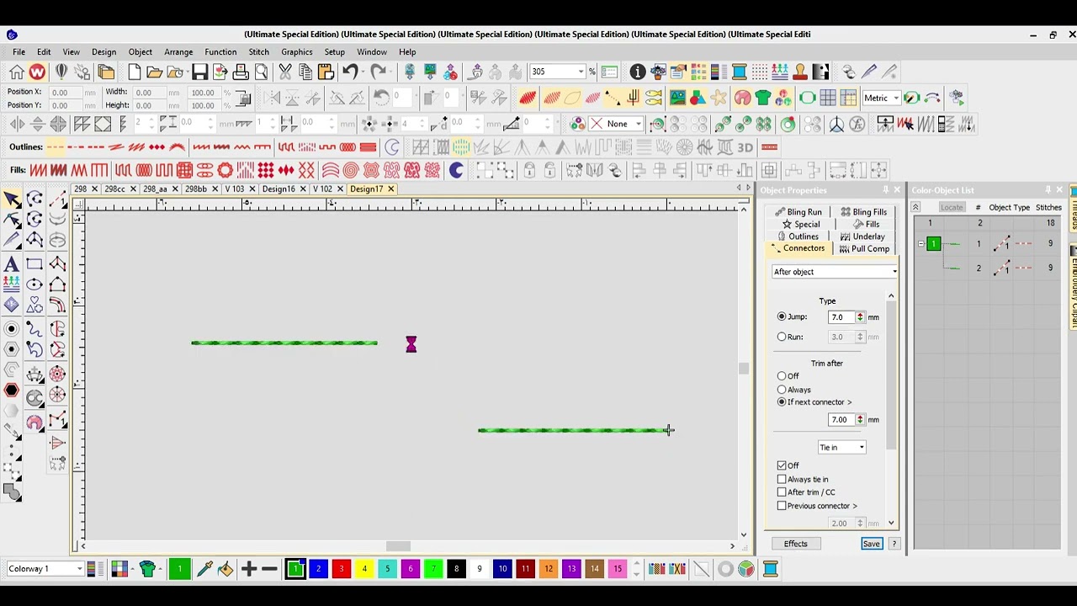The width and height of the screenshot is (1077, 606).
Task: Select the Run connector radio button
Action: click(782, 337)
